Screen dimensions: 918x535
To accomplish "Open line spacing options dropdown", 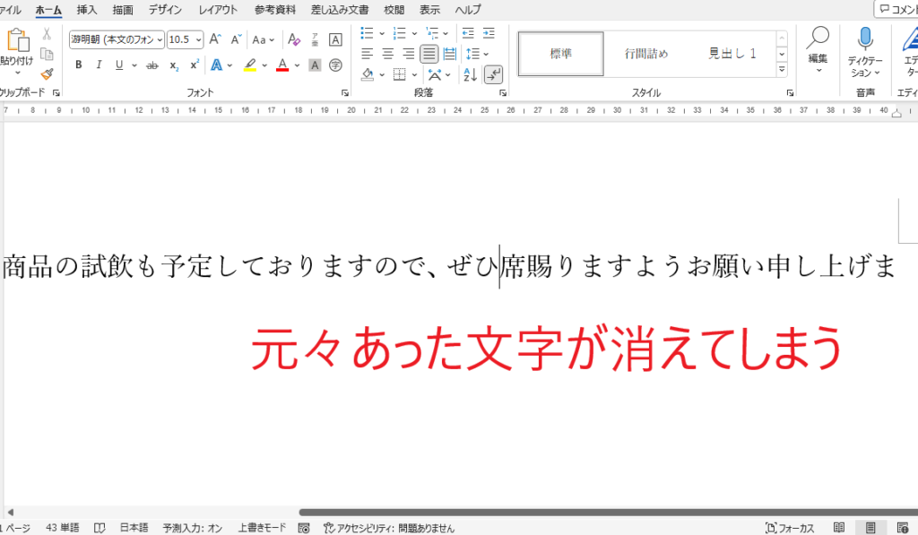I will (486, 54).
